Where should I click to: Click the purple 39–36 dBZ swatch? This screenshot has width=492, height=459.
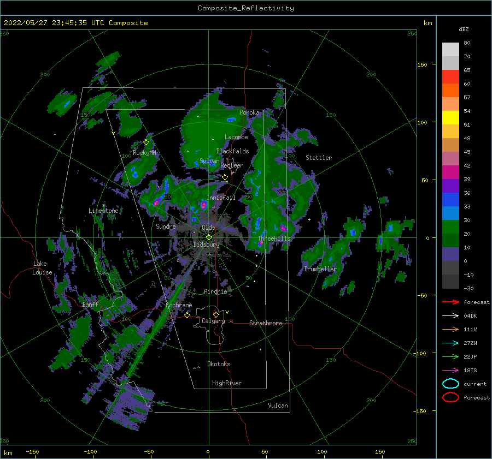click(x=450, y=186)
